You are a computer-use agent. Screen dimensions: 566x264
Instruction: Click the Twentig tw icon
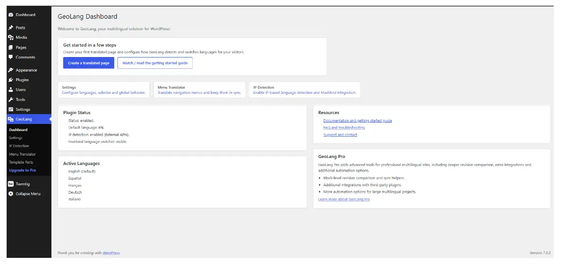11,184
